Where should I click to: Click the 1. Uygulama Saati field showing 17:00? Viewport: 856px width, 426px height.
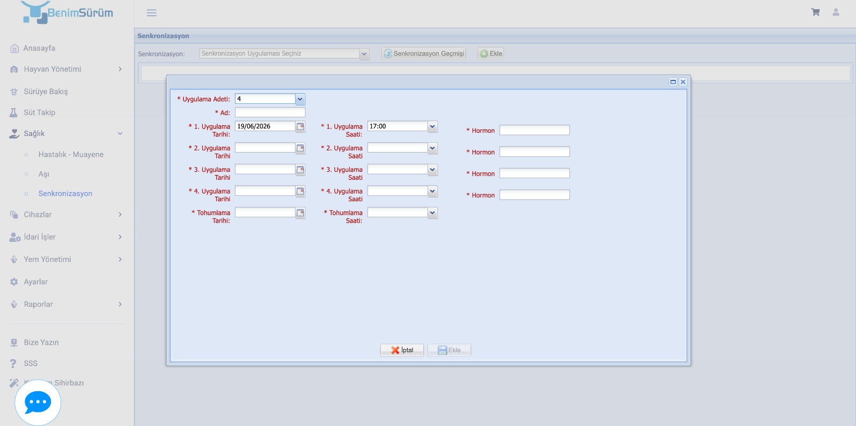(x=398, y=126)
